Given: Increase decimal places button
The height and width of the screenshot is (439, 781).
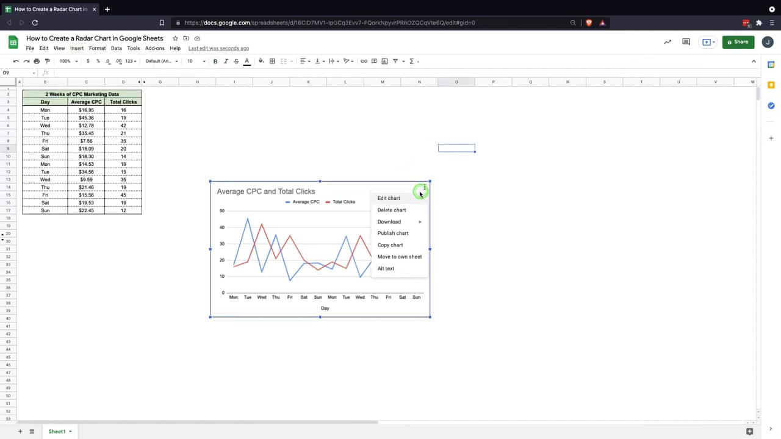Looking at the screenshot, I should (118, 61).
